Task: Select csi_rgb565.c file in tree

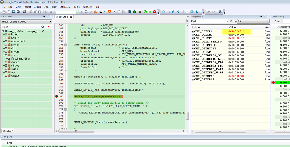Action: [x=22, y=59]
